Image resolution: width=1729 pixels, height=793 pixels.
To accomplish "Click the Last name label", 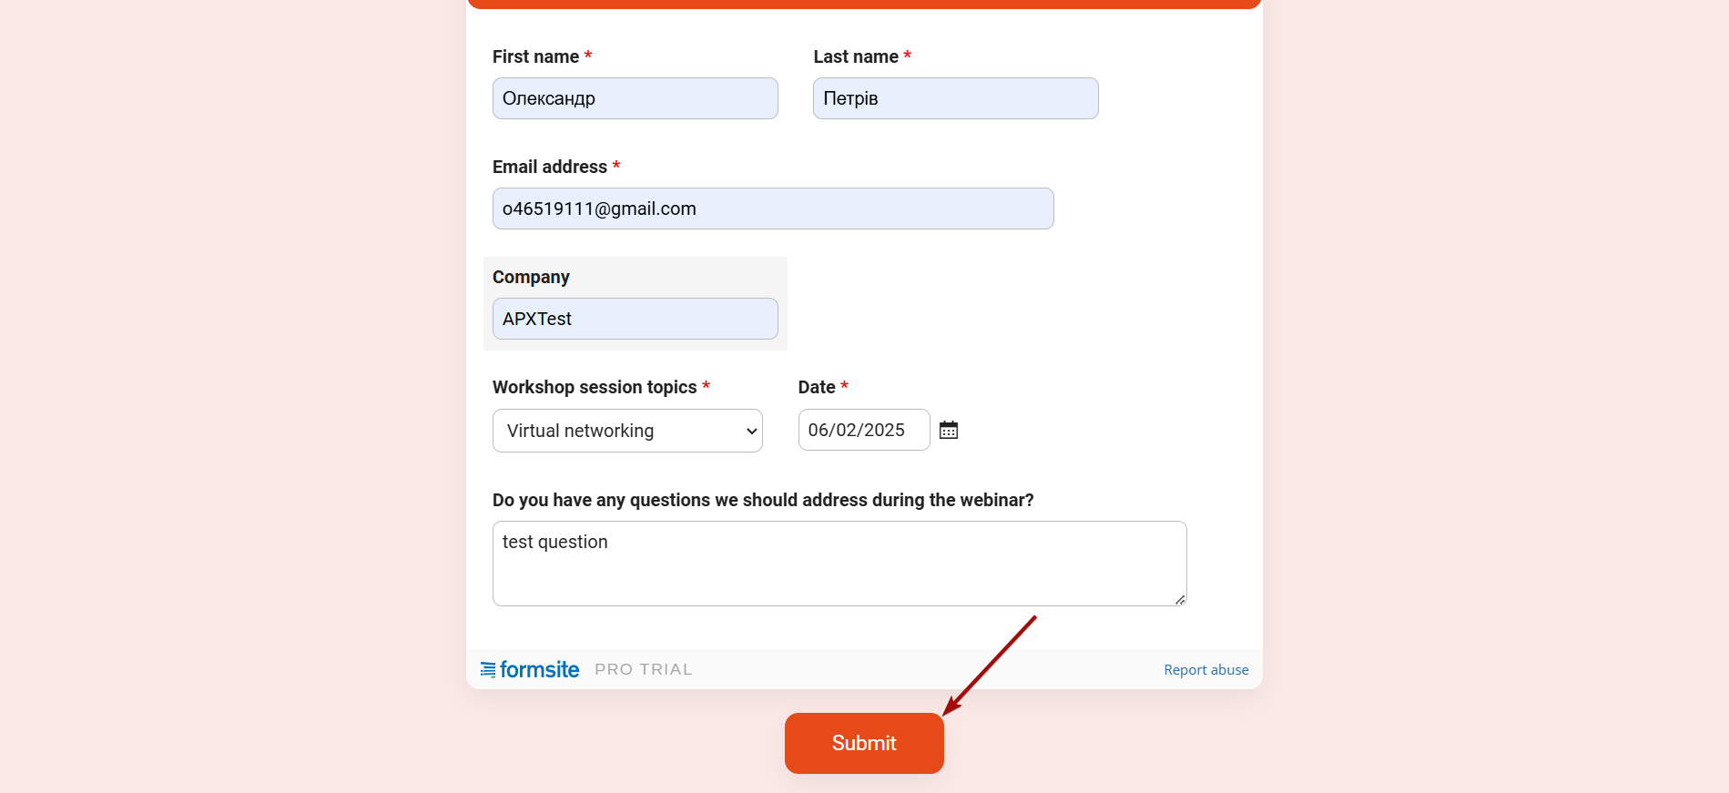I will pos(856,56).
